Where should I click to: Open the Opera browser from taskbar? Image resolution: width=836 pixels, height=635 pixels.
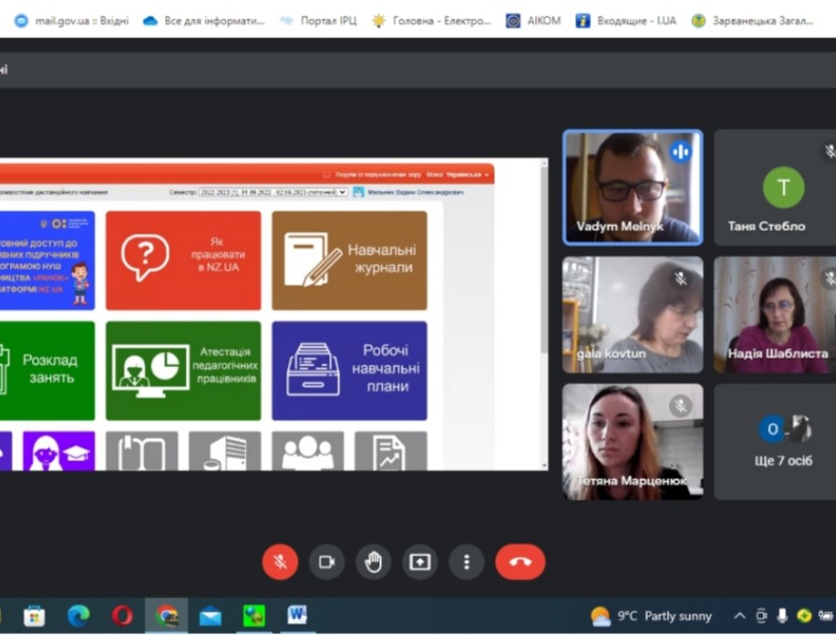pos(122,615)
